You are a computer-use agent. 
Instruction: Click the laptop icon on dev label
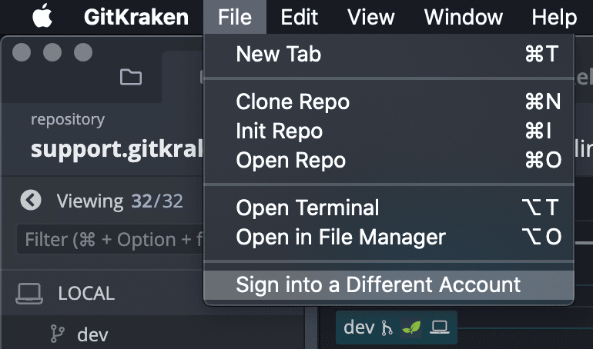tap(440, 328)
